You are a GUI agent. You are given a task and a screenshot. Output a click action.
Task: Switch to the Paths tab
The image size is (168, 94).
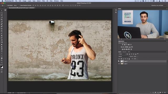tap(129, 52)
